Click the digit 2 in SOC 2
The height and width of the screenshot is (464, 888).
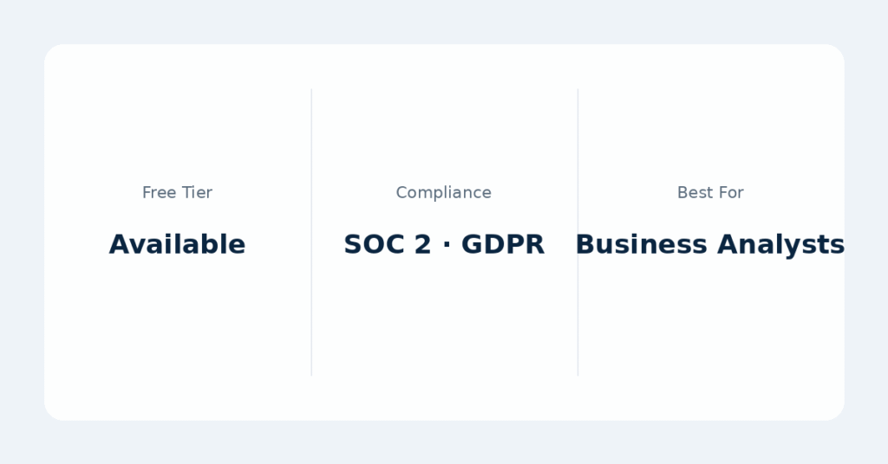pos(422,245)
